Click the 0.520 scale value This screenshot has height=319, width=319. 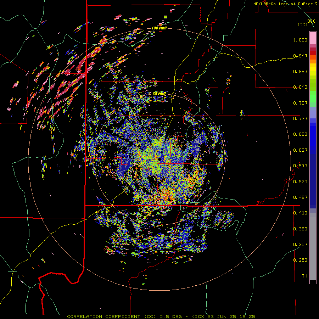tap(300, 182)
